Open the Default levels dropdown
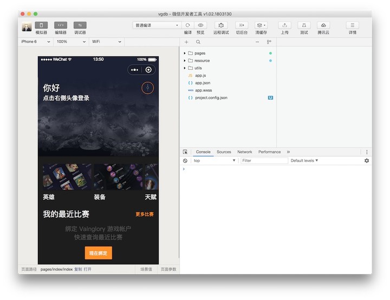Image resolution: width=390 pixels, height=300 pixels. (304, 161)
